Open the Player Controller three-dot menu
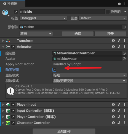This screenshot has width=128, height=134. tap(124, 117)
